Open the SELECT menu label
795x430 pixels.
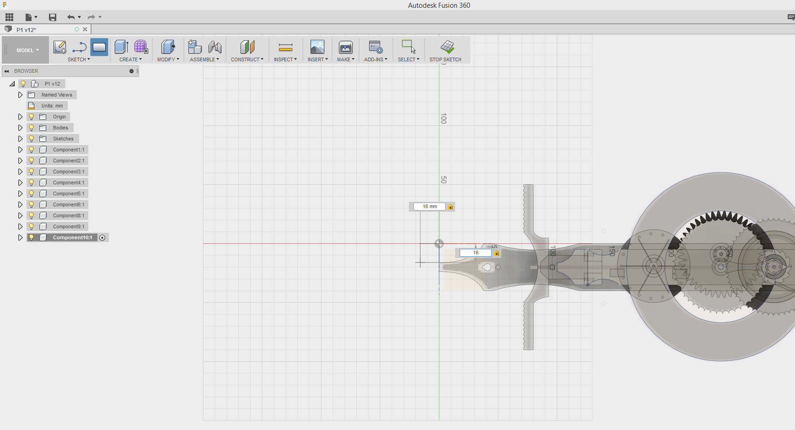pyautogui.click(x=408, y=59)
